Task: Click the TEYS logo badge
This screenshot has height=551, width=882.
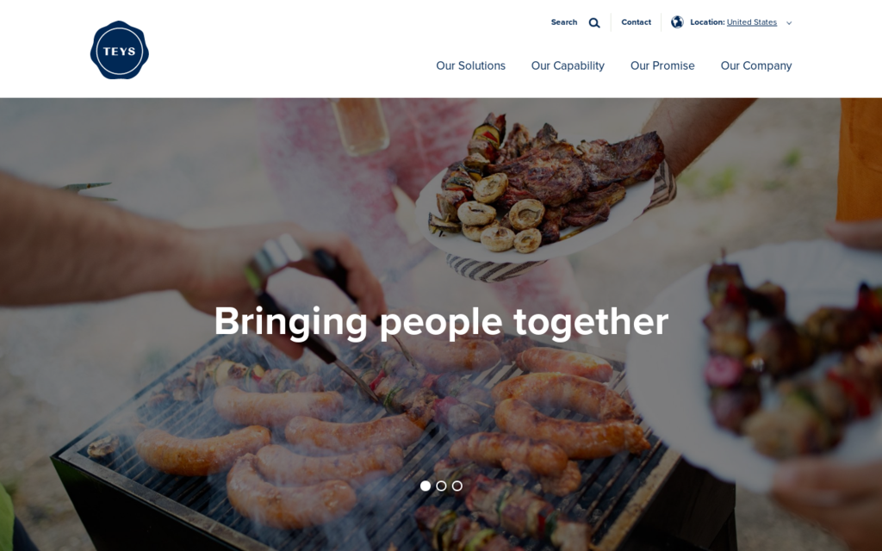Action: [119, 50]
